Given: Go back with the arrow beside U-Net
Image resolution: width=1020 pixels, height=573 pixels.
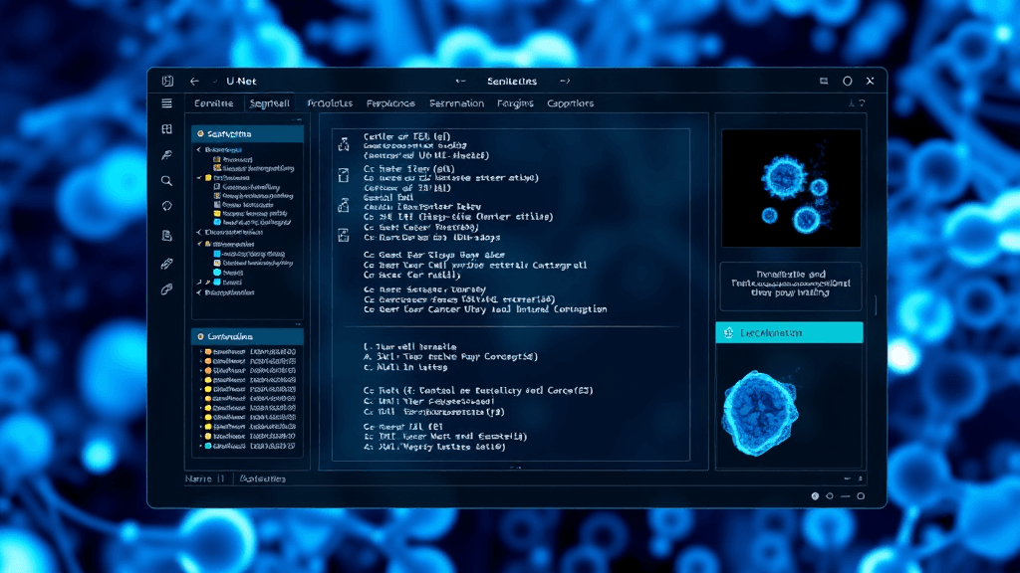Looking at the screenshot, I should click(x=194, y=82).
